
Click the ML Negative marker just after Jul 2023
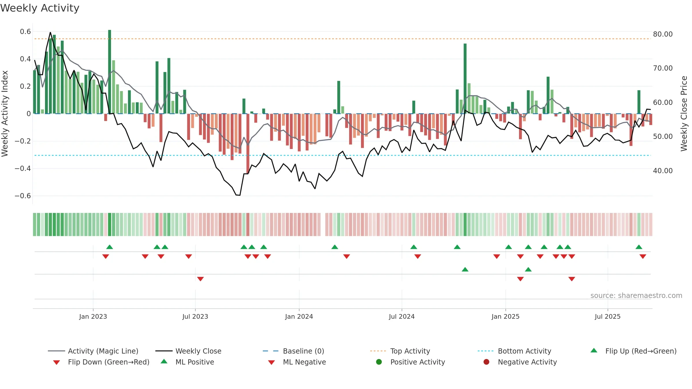point(200,279)
